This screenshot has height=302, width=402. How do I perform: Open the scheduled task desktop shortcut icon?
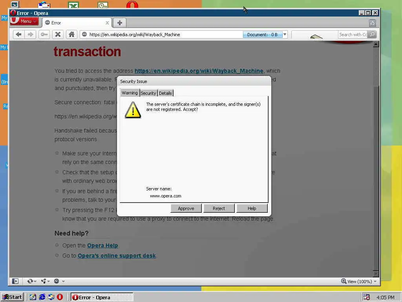[103, 5]
